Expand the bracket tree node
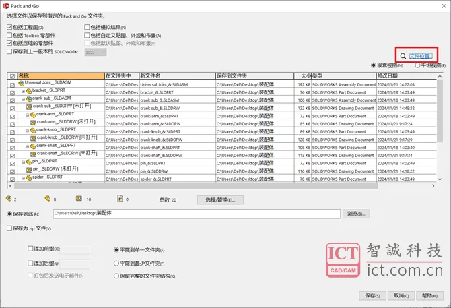The image size is (451, 308). 24,92
